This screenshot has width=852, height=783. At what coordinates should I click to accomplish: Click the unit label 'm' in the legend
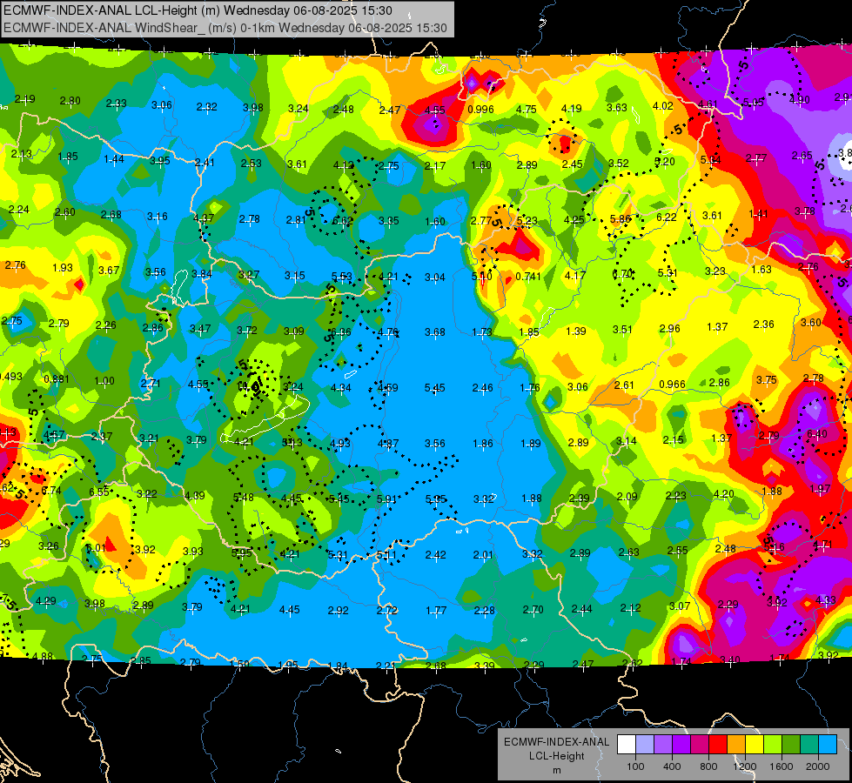tap(556, 770)
